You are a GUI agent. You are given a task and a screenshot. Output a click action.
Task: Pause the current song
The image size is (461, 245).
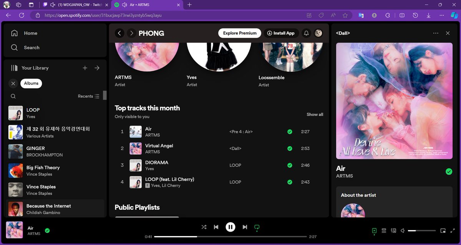click(x=230, y=227)
